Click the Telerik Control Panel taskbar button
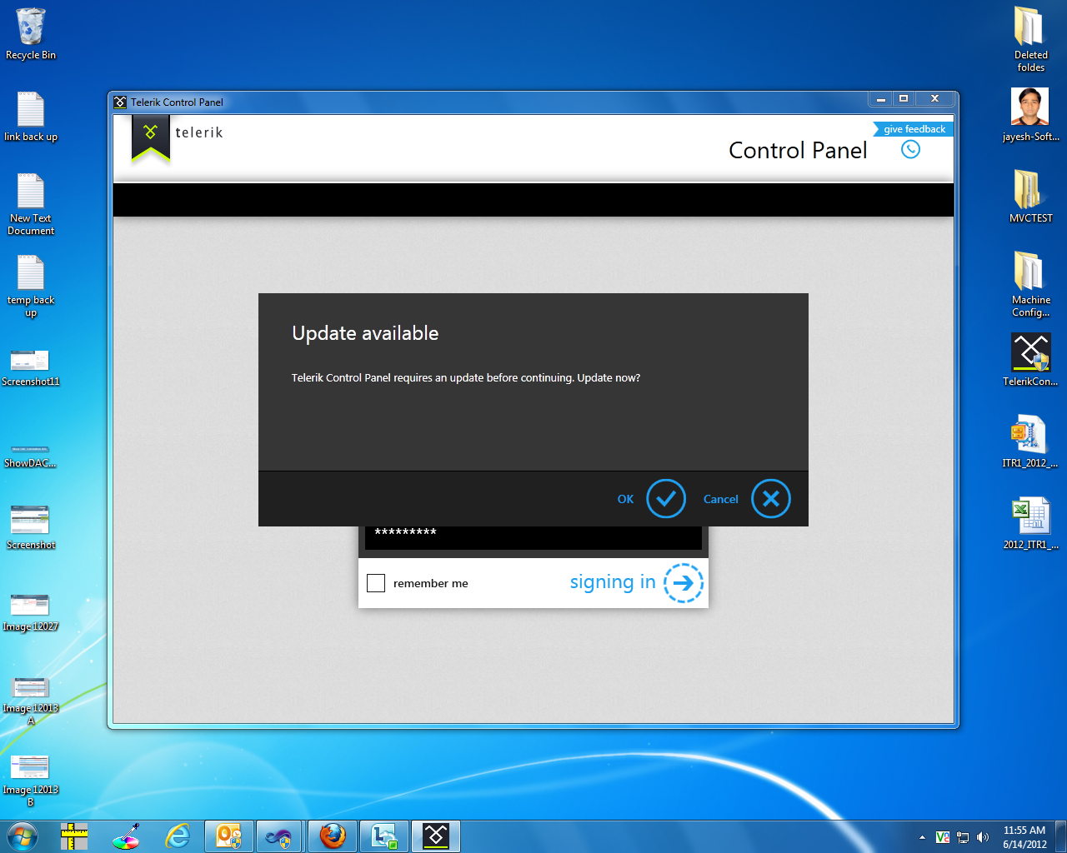1067x853 pixels. tap(436, 836)
